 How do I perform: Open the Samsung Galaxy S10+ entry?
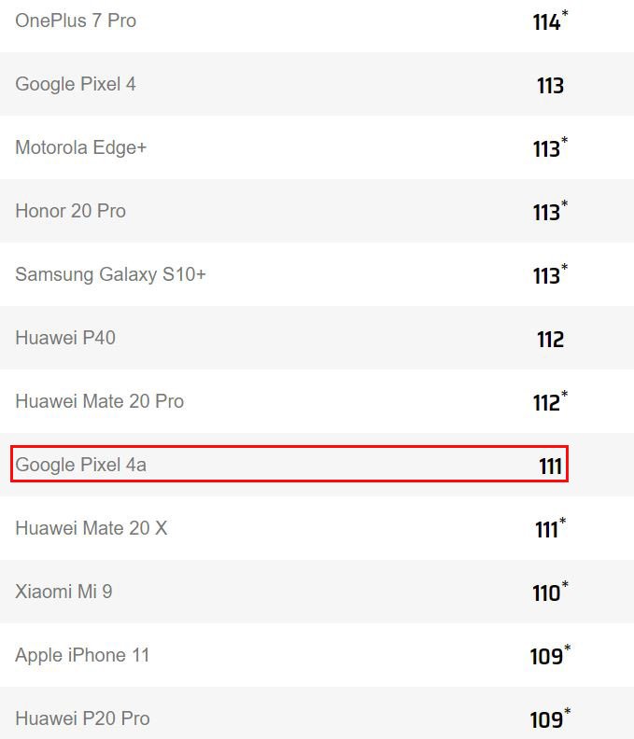click(110, 274)
